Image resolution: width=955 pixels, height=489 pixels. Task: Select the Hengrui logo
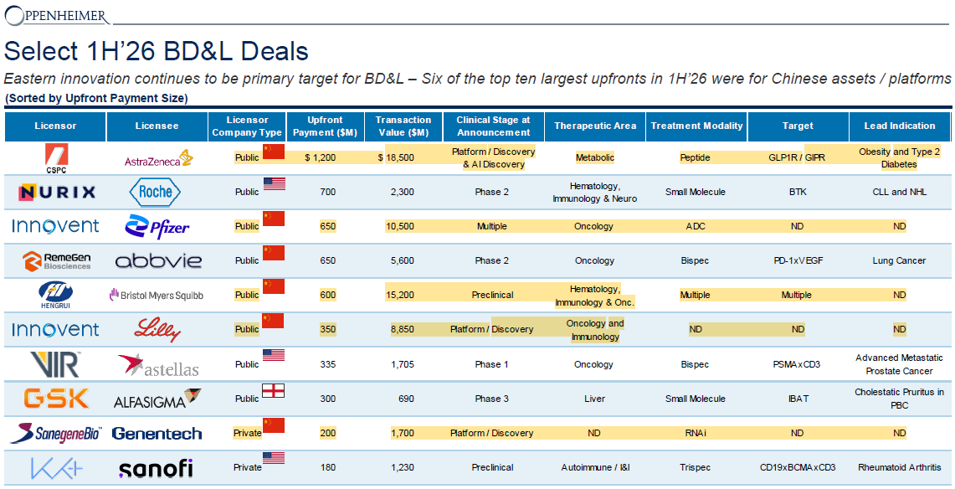[56, 296]
